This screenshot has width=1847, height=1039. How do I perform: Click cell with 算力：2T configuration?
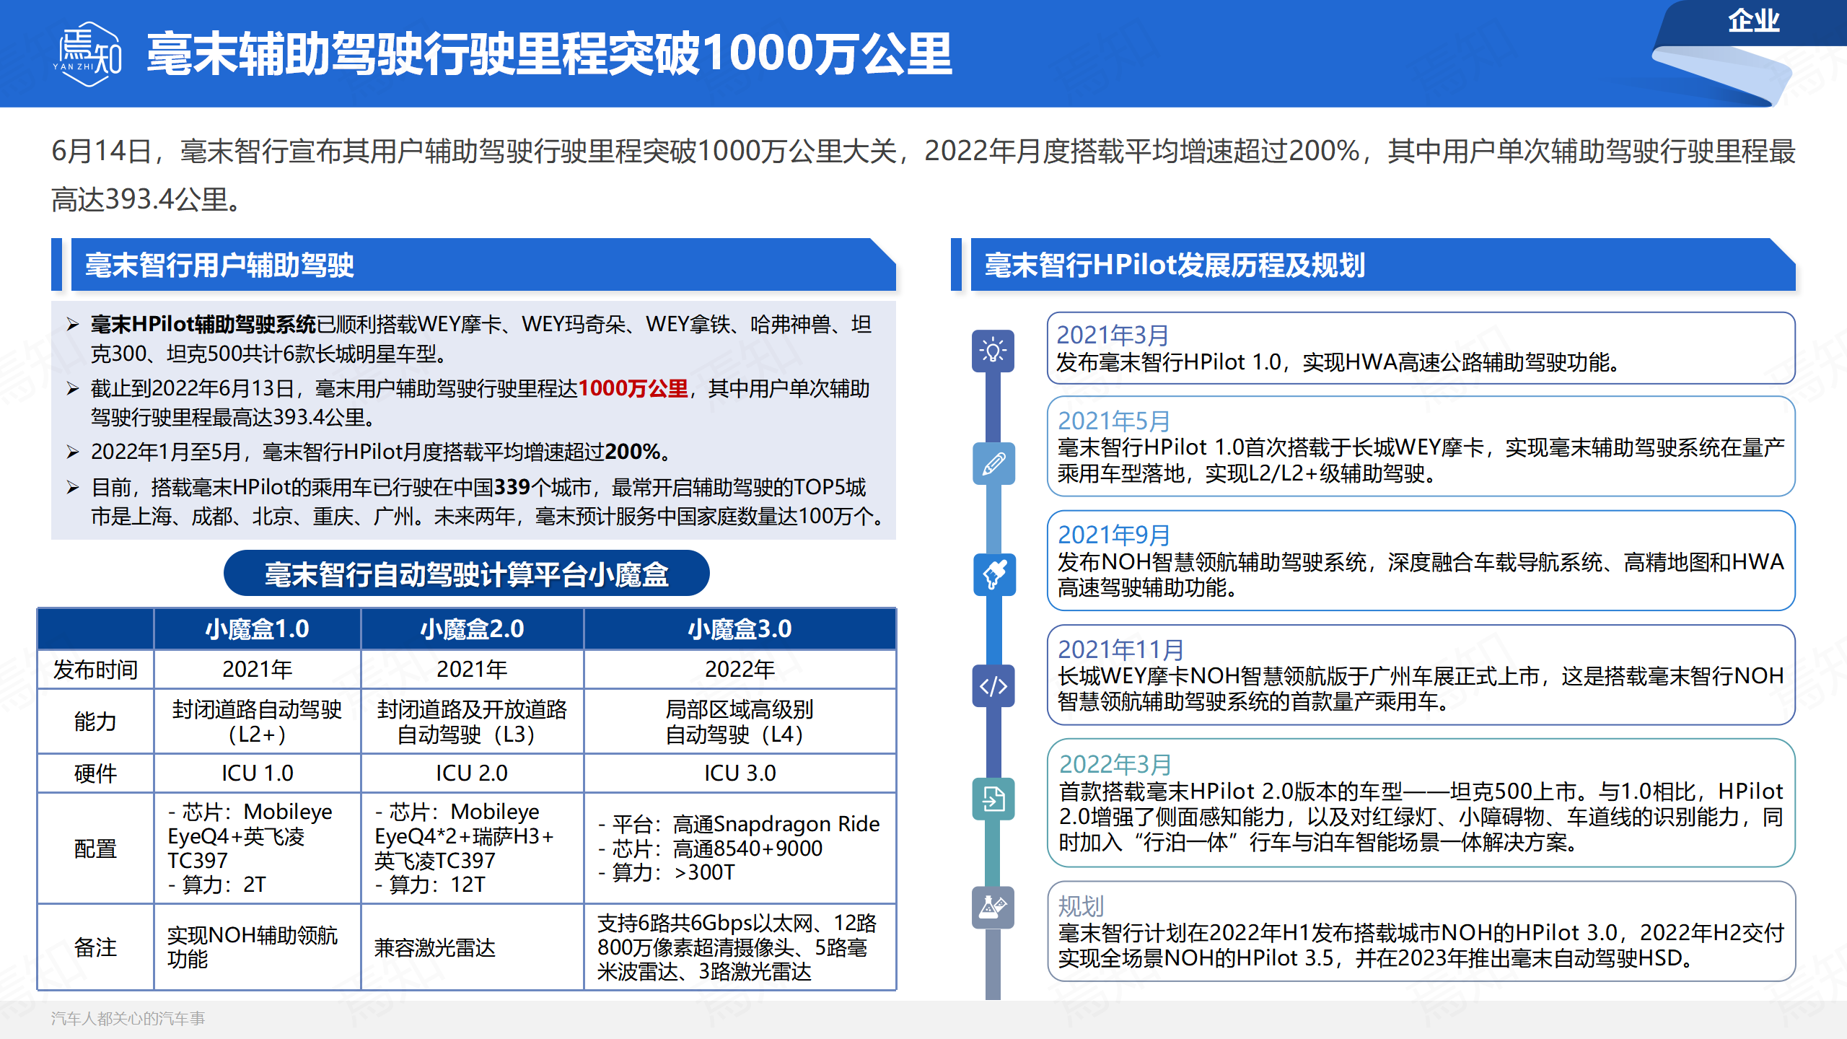point(257,849)
